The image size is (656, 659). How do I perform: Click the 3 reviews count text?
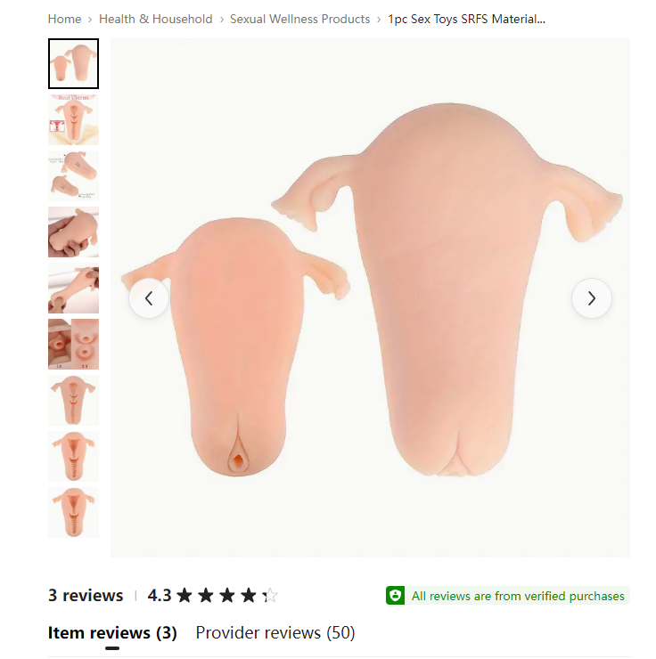(x=86, y=596)
